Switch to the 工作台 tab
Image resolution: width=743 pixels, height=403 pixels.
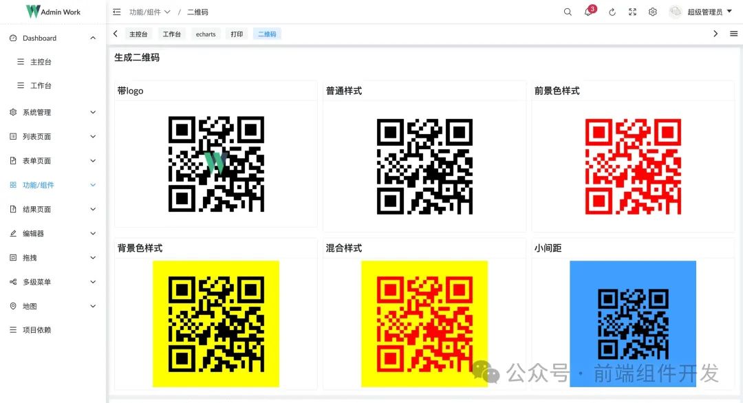(171, 34)
